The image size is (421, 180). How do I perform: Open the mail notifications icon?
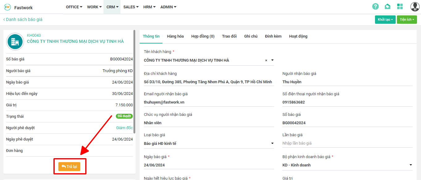[387, 6]
